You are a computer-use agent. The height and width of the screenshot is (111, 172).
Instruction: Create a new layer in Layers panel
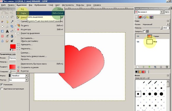point(138,67)
